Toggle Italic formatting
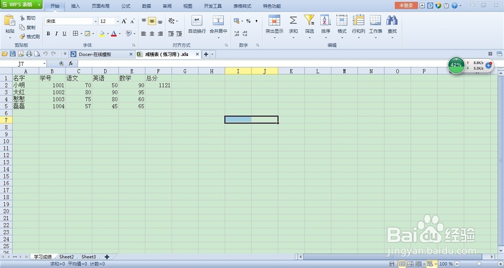Viewport: 504px width, 268px height. point(56,33)
